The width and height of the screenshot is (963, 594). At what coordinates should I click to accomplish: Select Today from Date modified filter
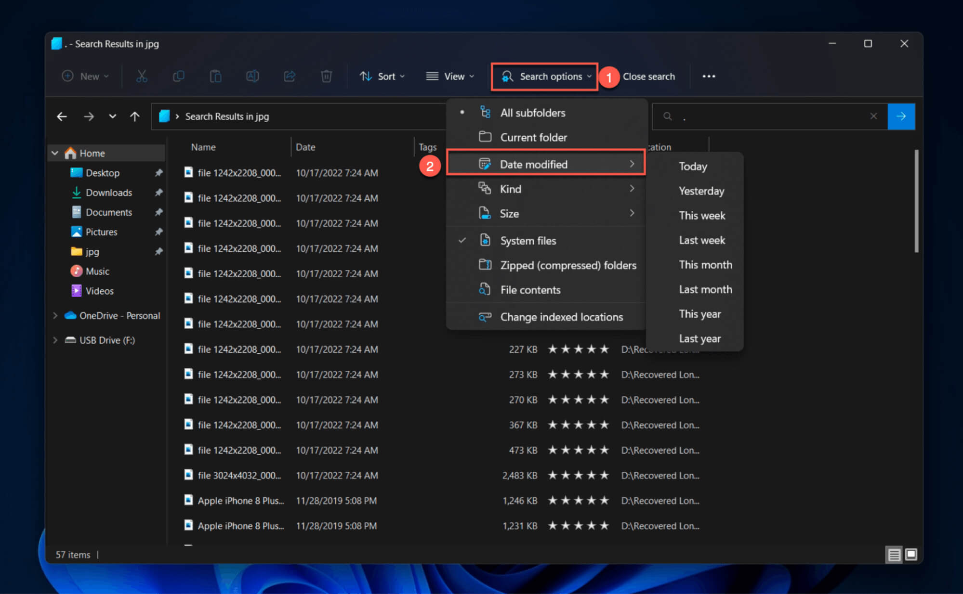[x=693, y=166]
